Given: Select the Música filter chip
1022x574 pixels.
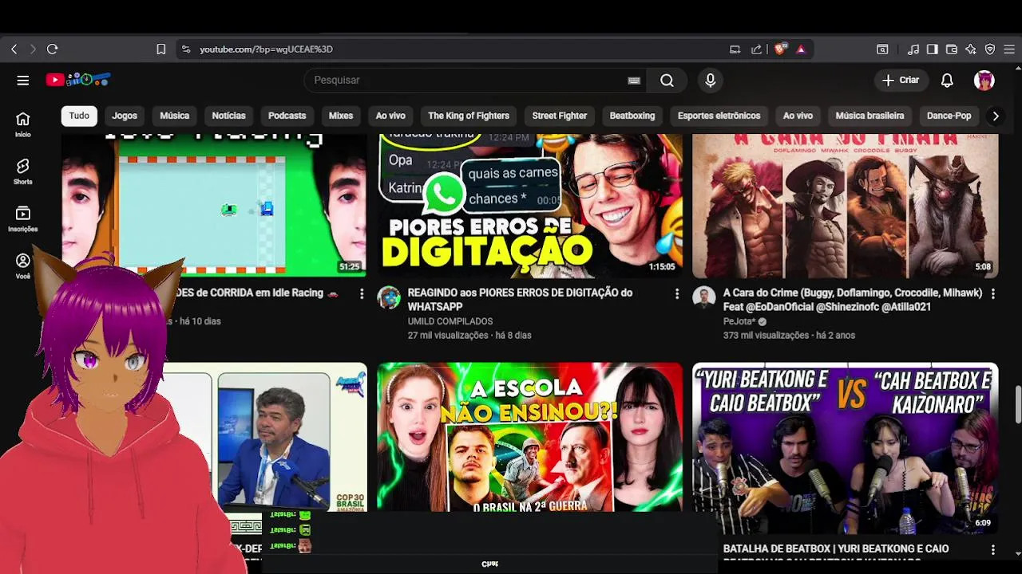Looking at the screenshot, I should pos(174,116).
